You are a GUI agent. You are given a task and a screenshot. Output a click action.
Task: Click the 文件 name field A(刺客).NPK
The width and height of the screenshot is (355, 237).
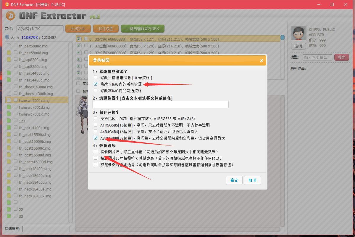point(40,29)
